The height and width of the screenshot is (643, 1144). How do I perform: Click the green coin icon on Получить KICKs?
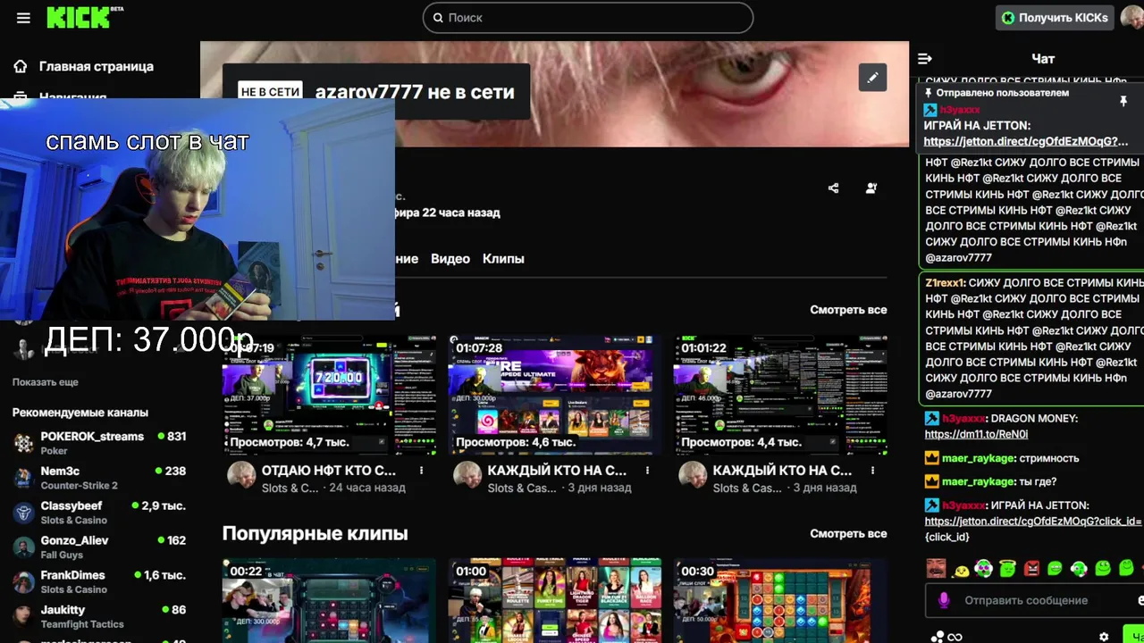(1008, 18)
